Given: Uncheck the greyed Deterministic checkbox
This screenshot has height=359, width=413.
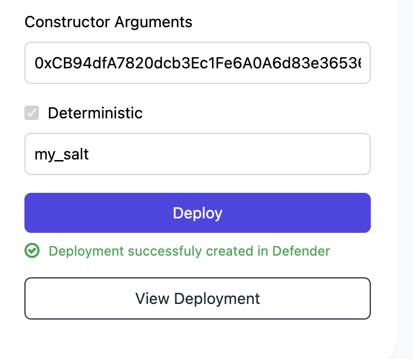Looking at the screenshot, I should 32,113.
